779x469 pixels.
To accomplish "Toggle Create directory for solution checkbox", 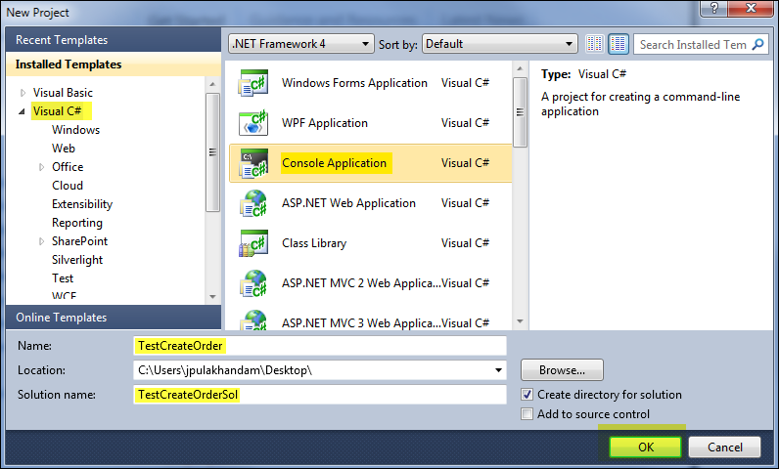I will [527, 395].
